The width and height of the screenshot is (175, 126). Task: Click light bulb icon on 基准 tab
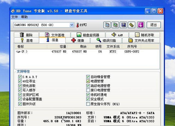click(x=22, y=40)
